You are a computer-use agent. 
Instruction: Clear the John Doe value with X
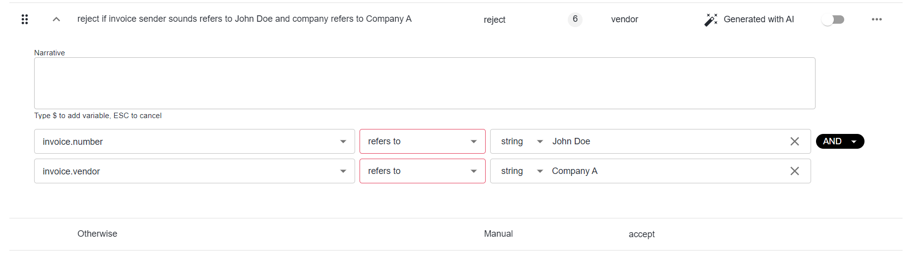pyautogui.click(x=795, y=141)
